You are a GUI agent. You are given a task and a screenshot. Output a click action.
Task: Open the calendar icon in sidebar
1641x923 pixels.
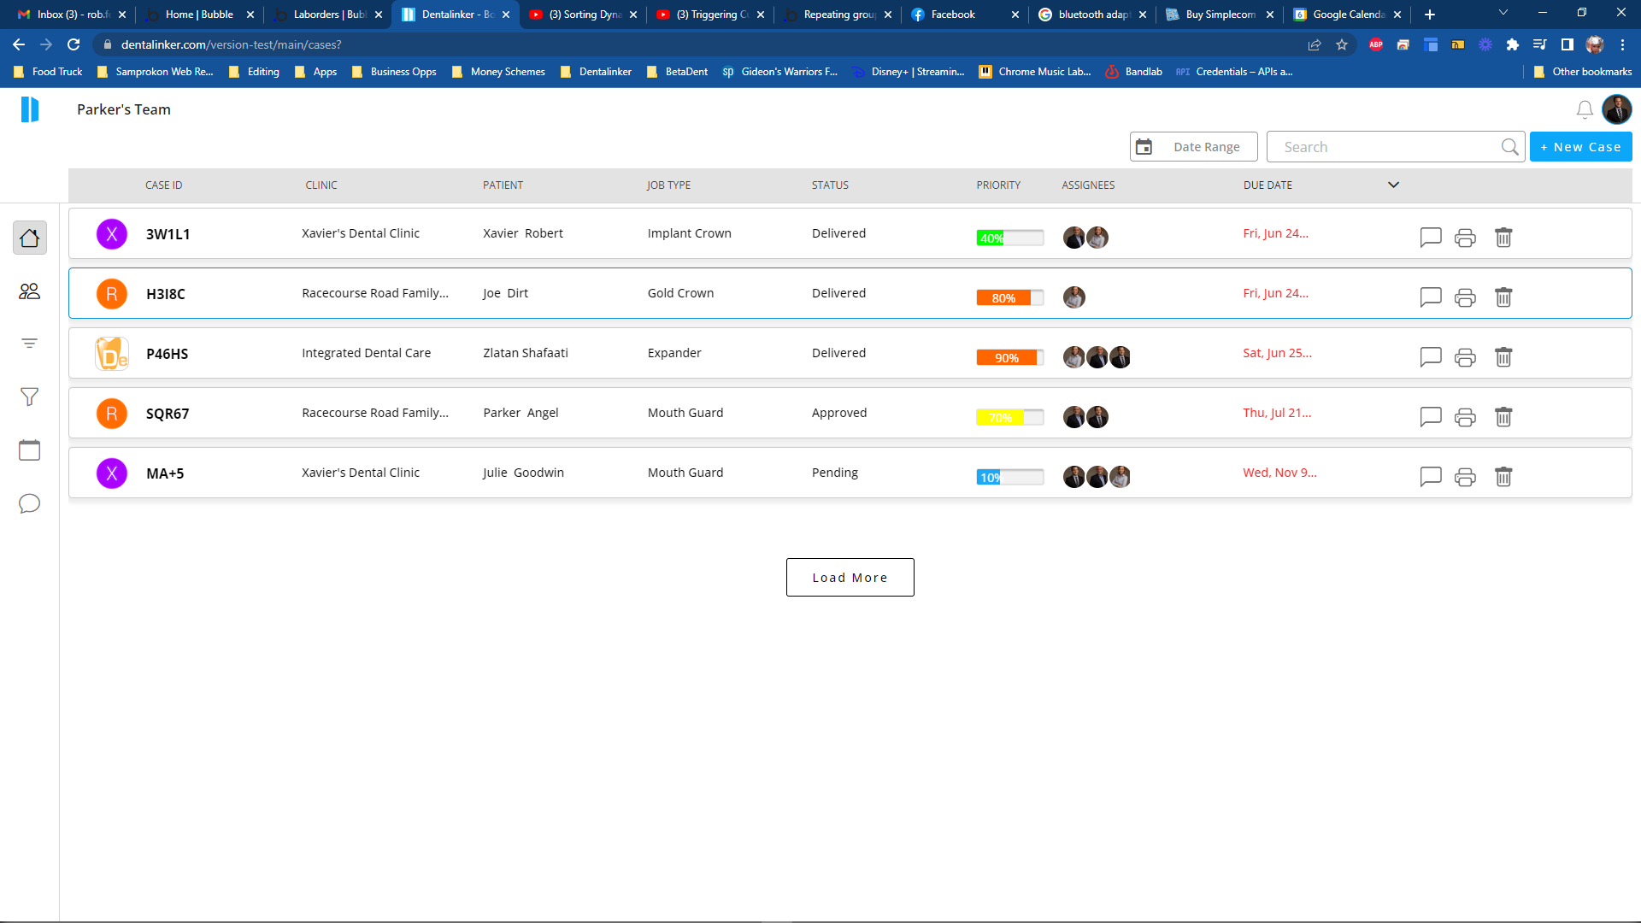[29, 450]
